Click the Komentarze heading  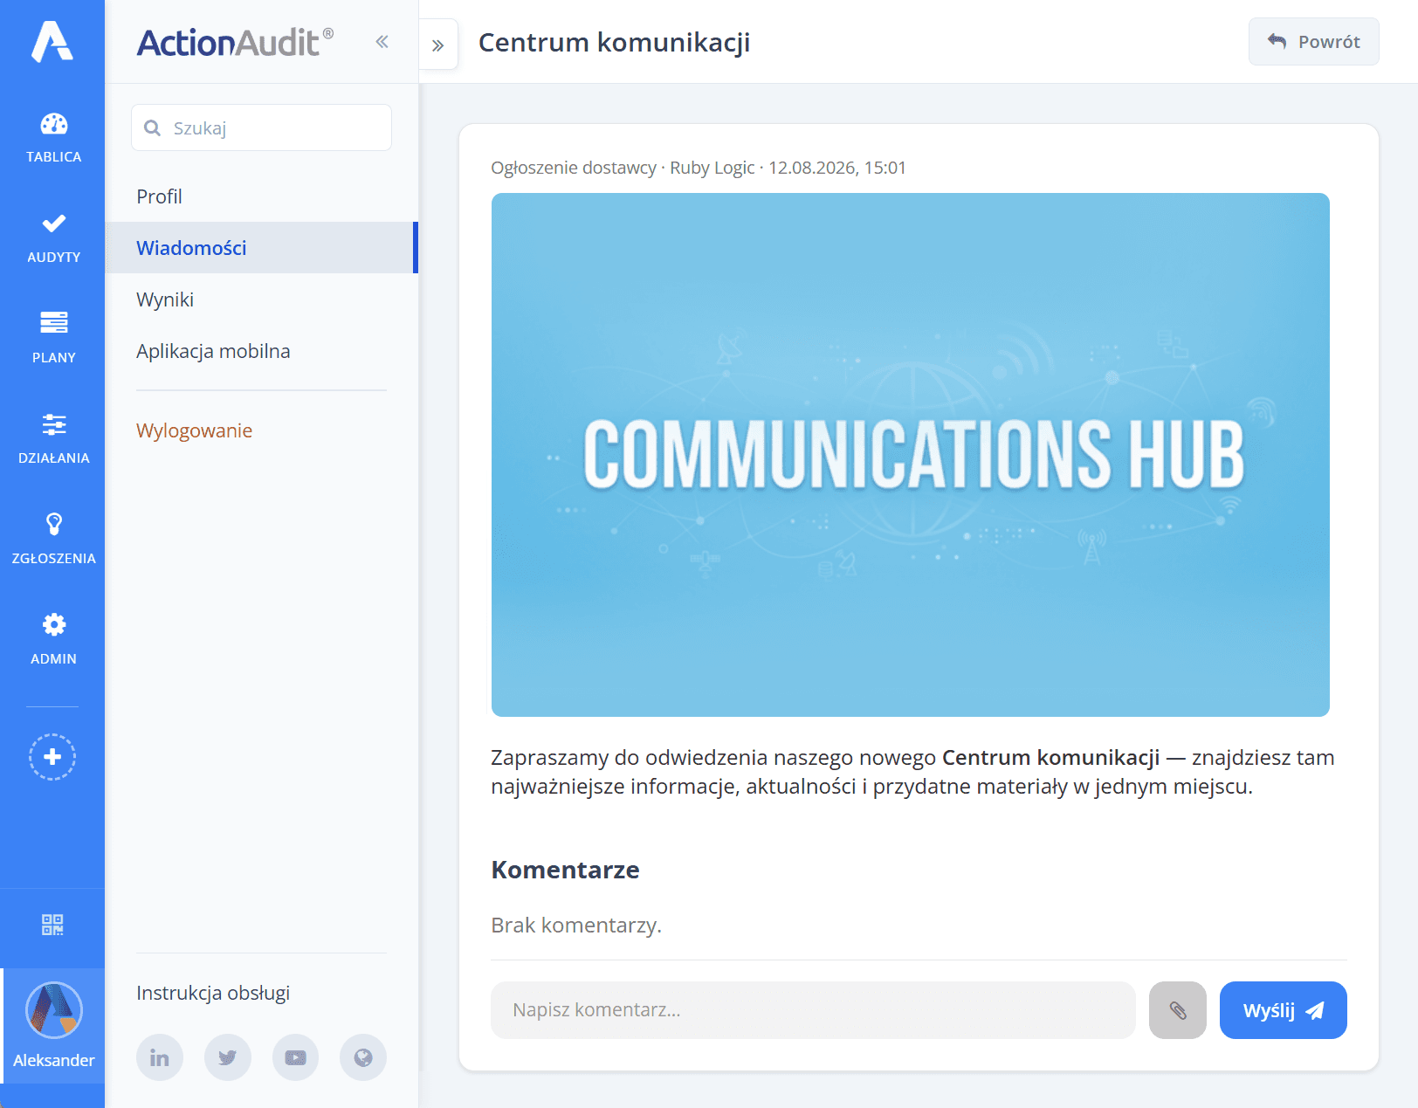pyautogui.click(x=565, y=870)
